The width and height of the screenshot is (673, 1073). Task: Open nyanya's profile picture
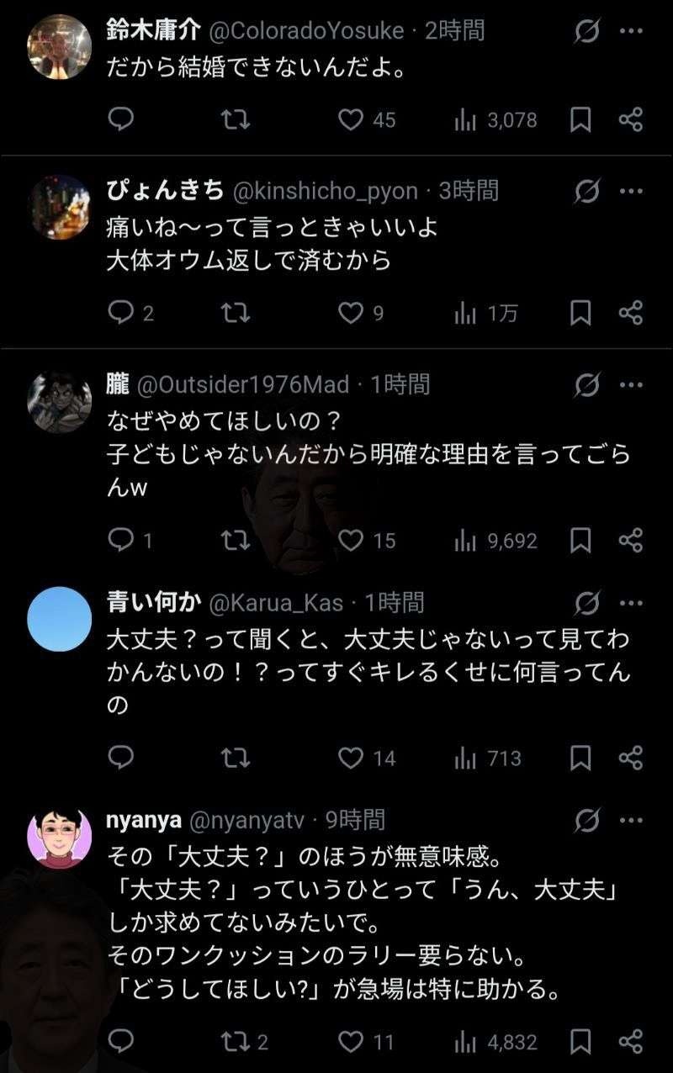tap(59, 837)
